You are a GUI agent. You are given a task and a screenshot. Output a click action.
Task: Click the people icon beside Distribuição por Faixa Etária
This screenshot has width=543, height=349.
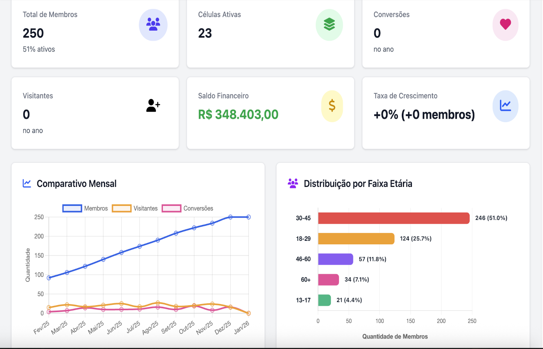pos(293,183)
